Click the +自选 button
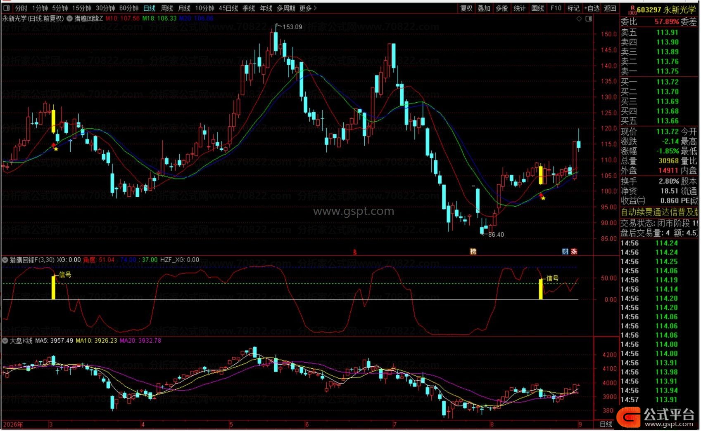The width and height of the screenshot is (701, 431). tap(592, 8)
